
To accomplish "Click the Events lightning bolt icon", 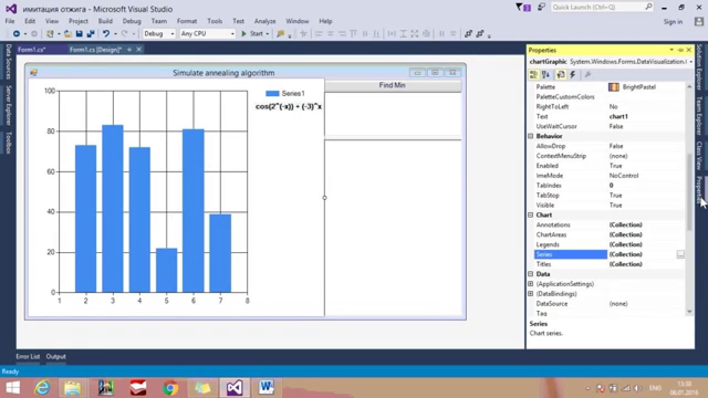I will click(572, 75).
